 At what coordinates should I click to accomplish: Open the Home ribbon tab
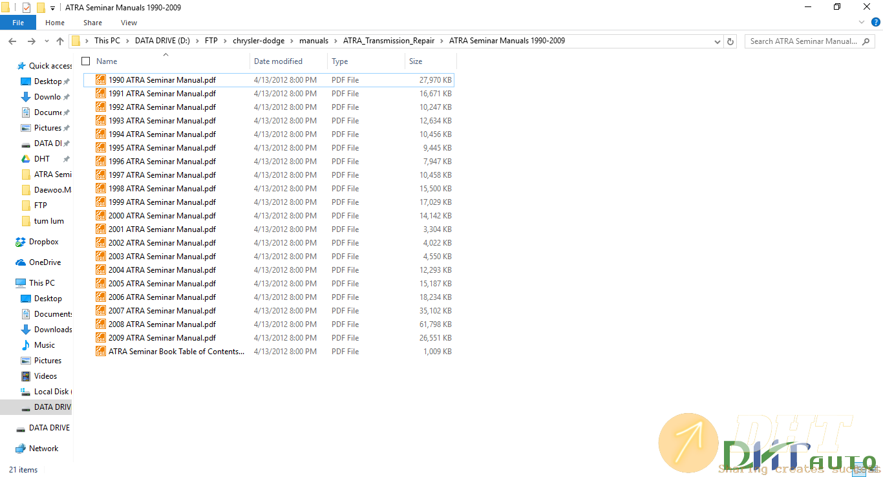[55, 23]
